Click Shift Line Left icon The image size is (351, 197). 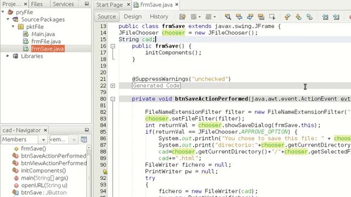[x=325, y=17]
